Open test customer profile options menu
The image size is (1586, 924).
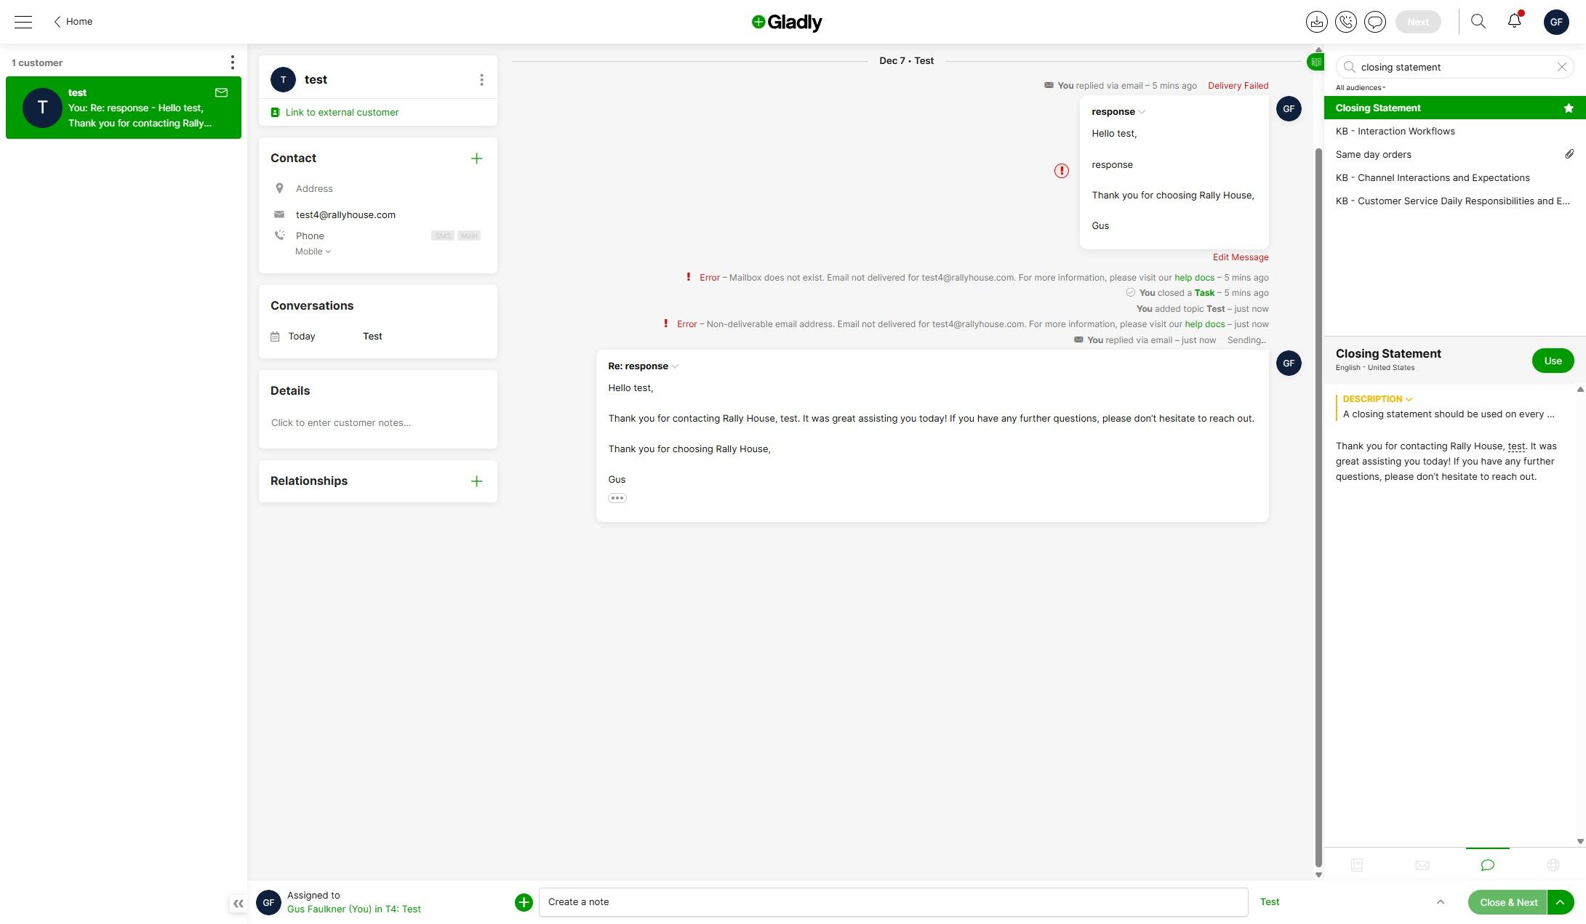click(x=481, y=80)
